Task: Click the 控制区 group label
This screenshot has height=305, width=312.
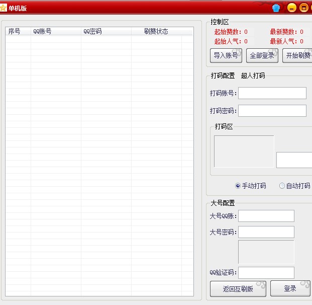Action: pos(220,22)
